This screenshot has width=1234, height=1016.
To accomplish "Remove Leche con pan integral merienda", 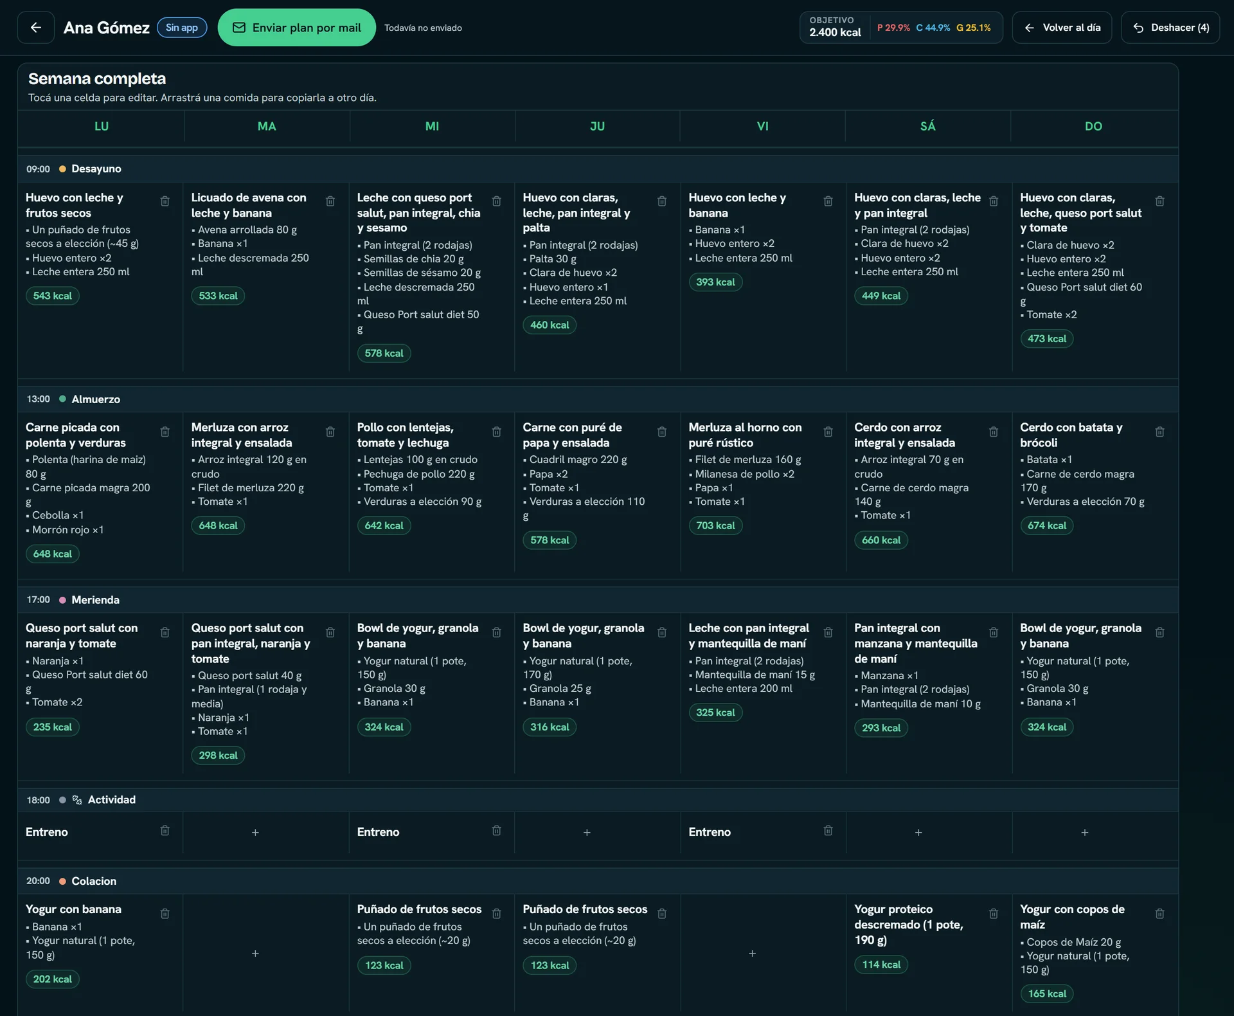I will (x=828, y=632).
